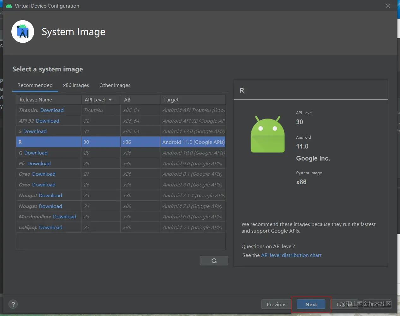Image resolution: width=400 pixels, height=316 pixels.
Task: Click the Release Name column header
Action: (x=49, y=100)
